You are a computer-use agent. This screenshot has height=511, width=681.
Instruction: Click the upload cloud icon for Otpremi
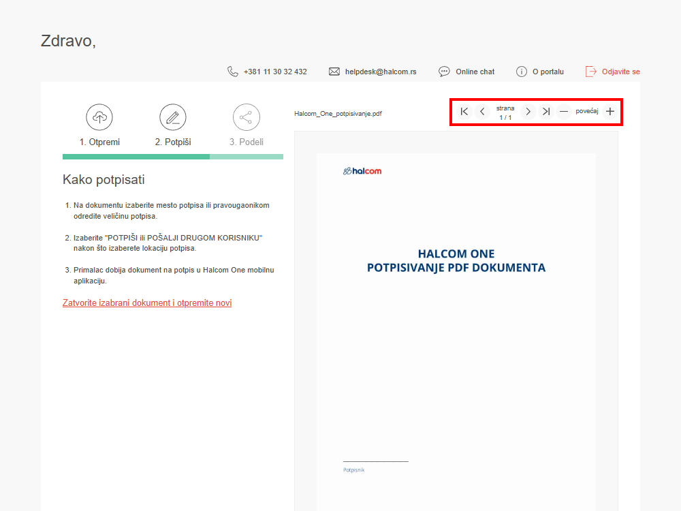[99, 117]
